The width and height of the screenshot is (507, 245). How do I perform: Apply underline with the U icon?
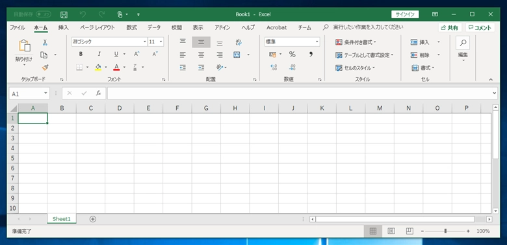click(116, 55)
